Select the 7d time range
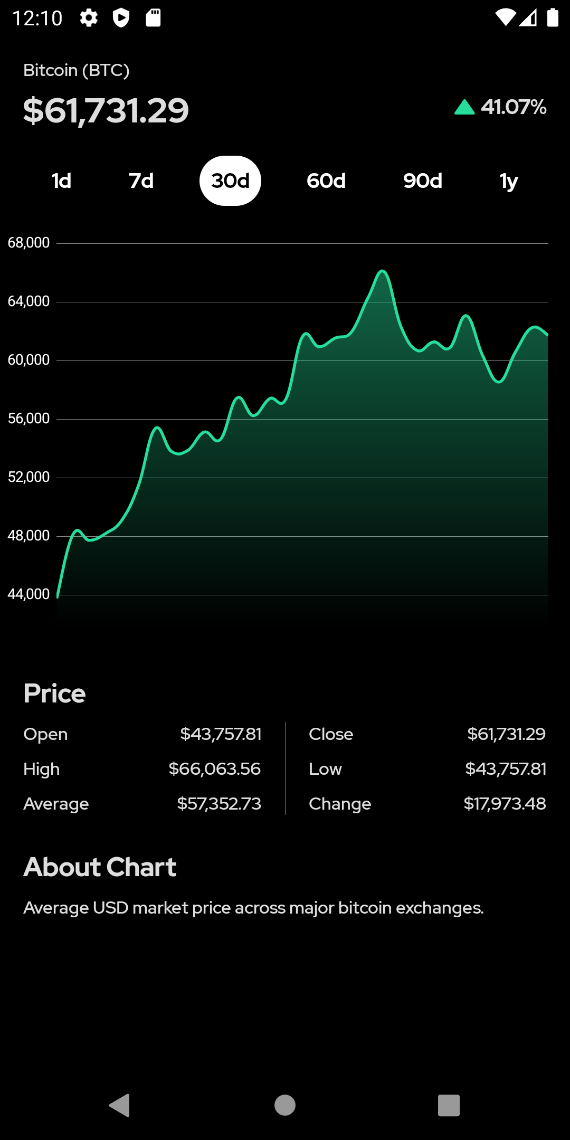The image size is (570, 1140). tap(141, 181)
